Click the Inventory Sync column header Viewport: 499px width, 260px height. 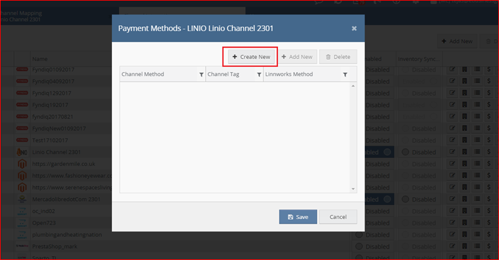[x=418, y=59]
